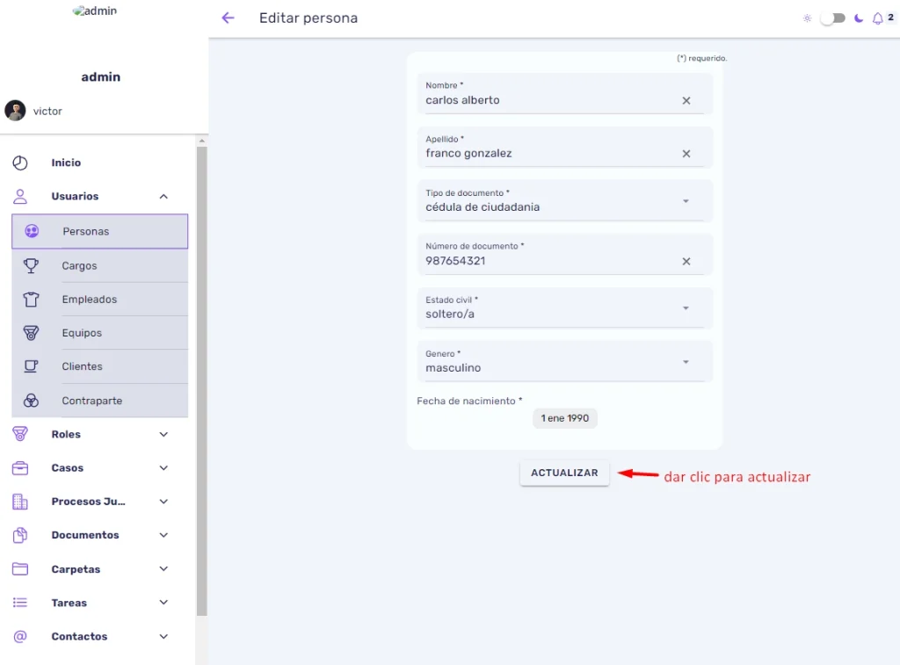900x665 pixels.
Task: Clear the Nombre field with X
Action: (x=686, y=100)
